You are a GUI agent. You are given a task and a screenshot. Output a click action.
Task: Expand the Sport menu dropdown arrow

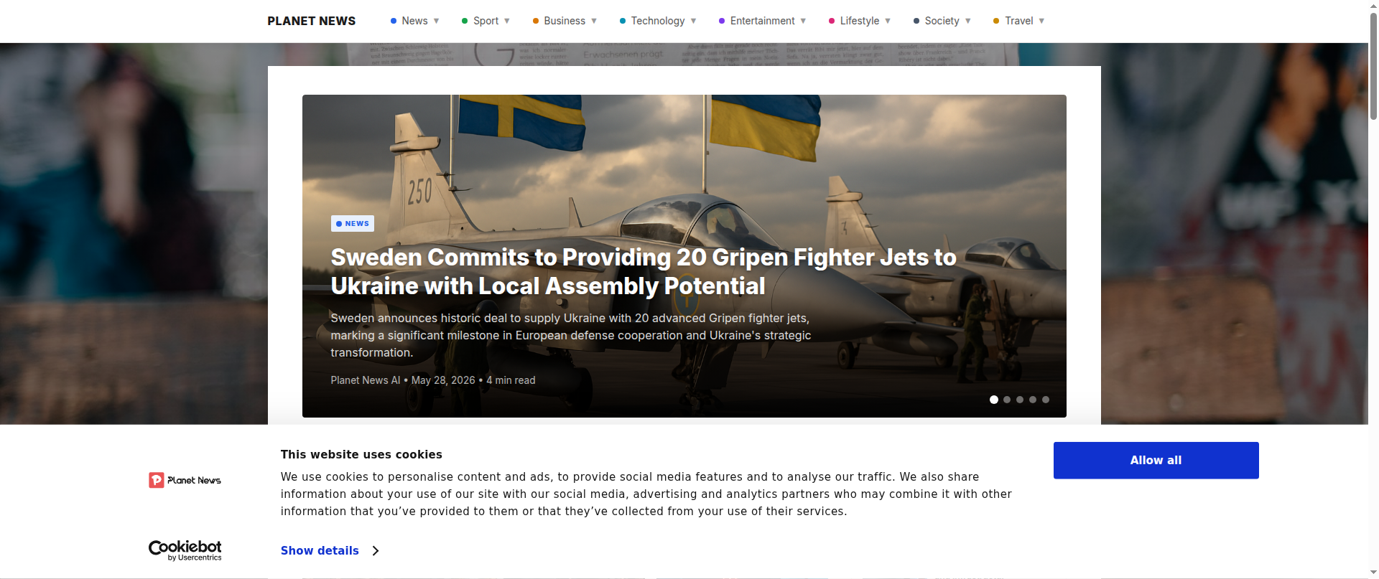(507, 21)
